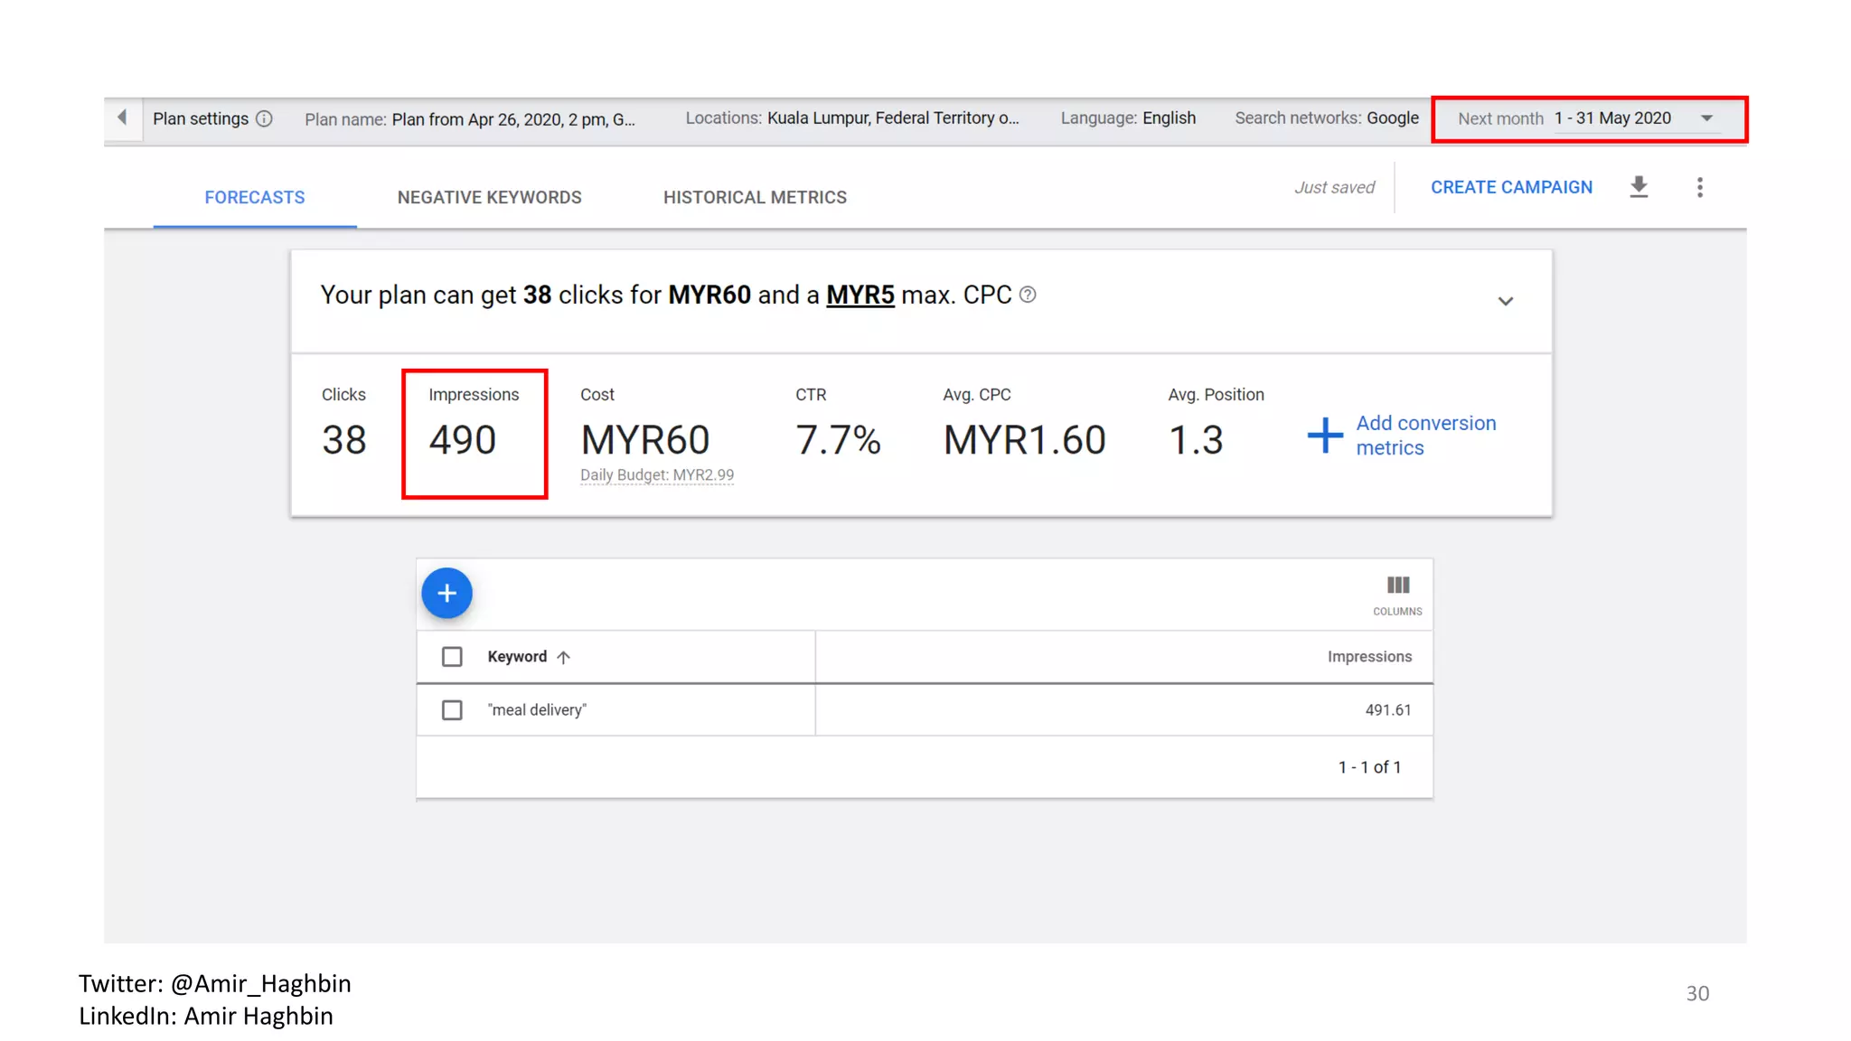Open the Next month date range dropdown
This screenshot has width=1851, height=1041.
point(1706,118)
